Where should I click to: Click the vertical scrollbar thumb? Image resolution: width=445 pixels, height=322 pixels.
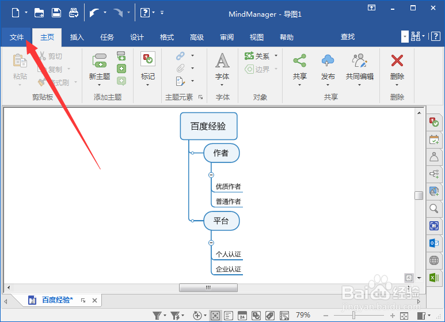(x=419, y=195)
